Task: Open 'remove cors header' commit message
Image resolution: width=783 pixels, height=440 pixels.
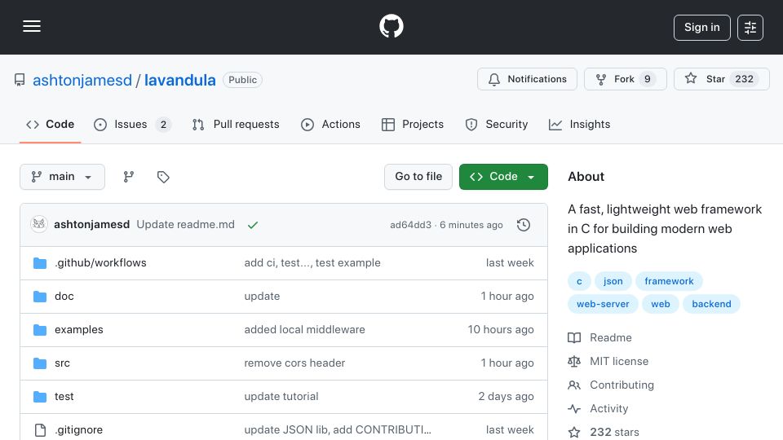Action: click(294, 363)
